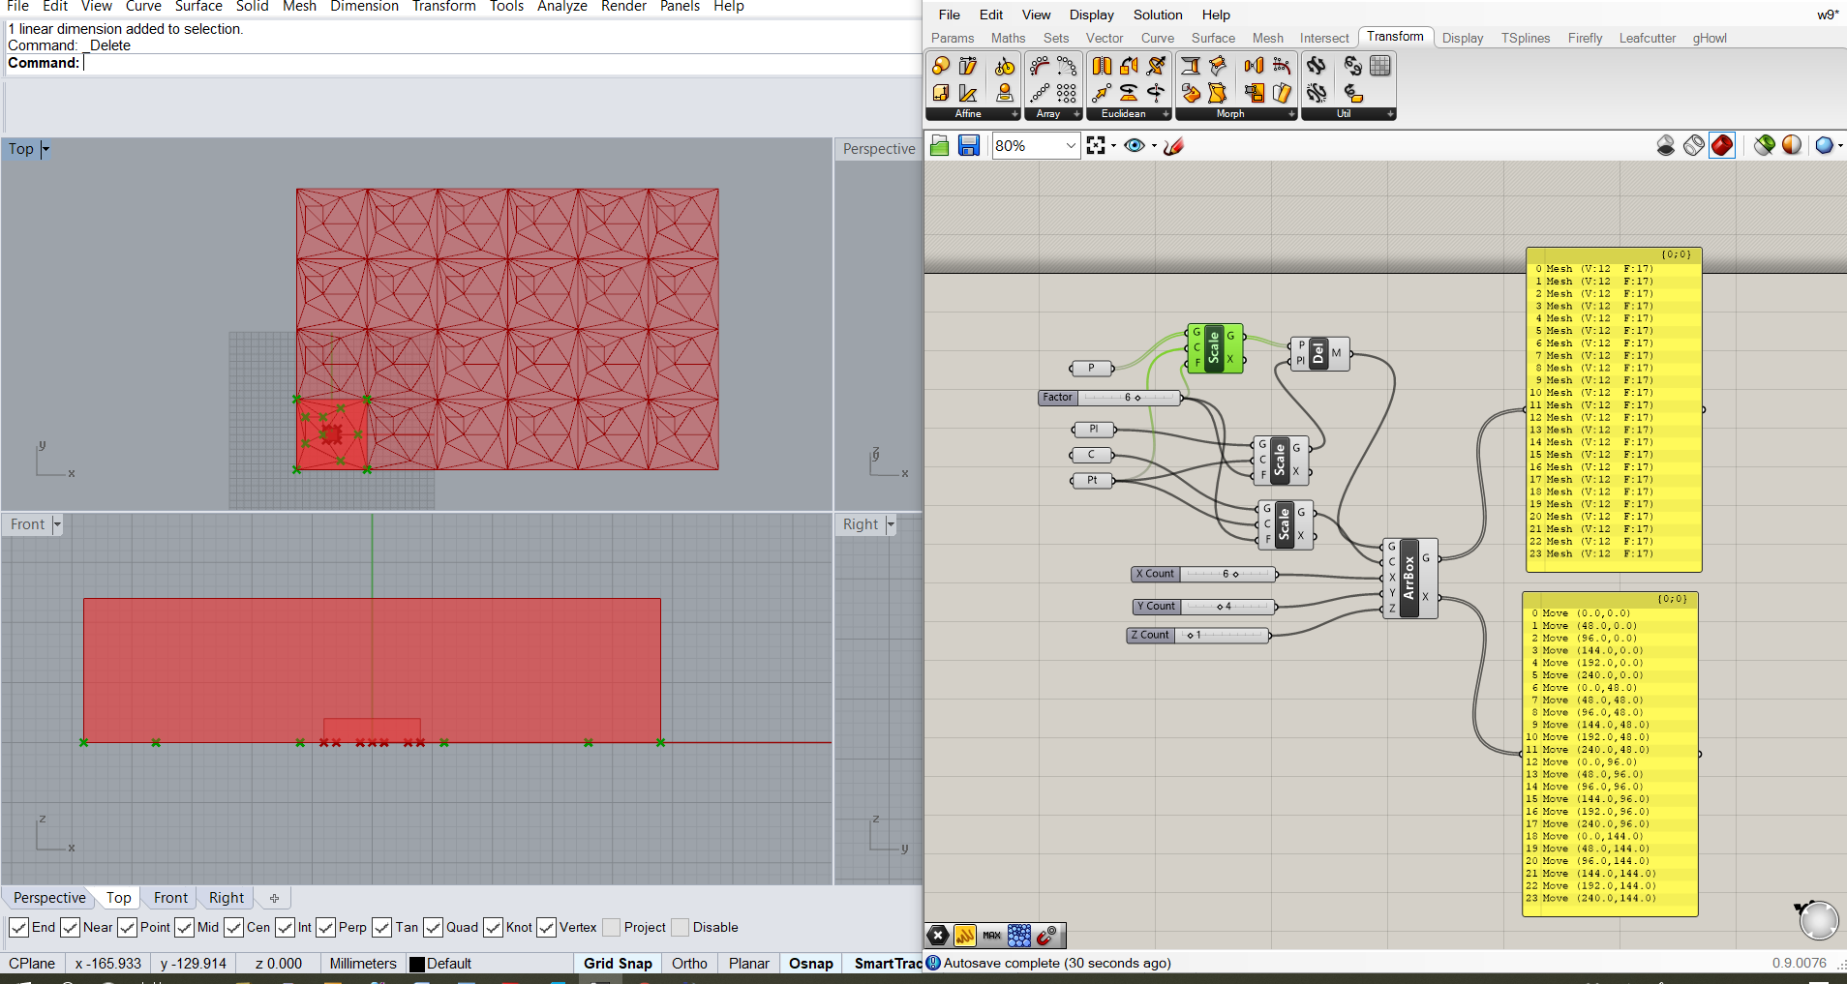This screenshot has width=1847, height=984.
Task: Click the Factor number slider
Action: point(1109,398)
